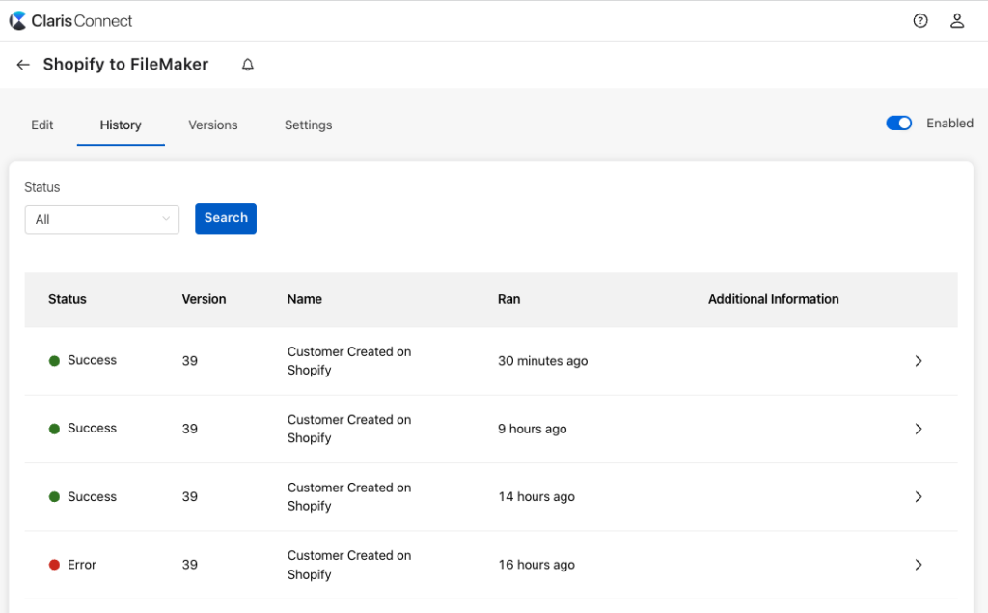Click 'Customer Created on Shopify' in 9 hours row
Viewport: 988px width, 613px height.
tap(349, 429)
